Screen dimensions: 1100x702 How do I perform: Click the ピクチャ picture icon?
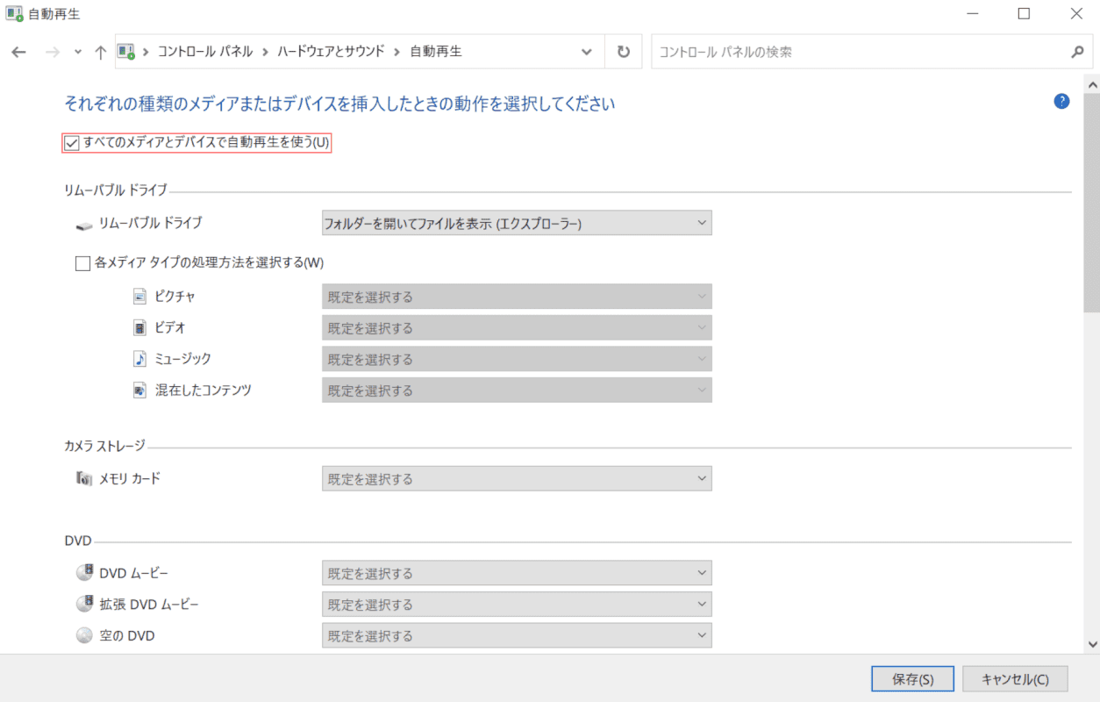[x=139, y=297]
